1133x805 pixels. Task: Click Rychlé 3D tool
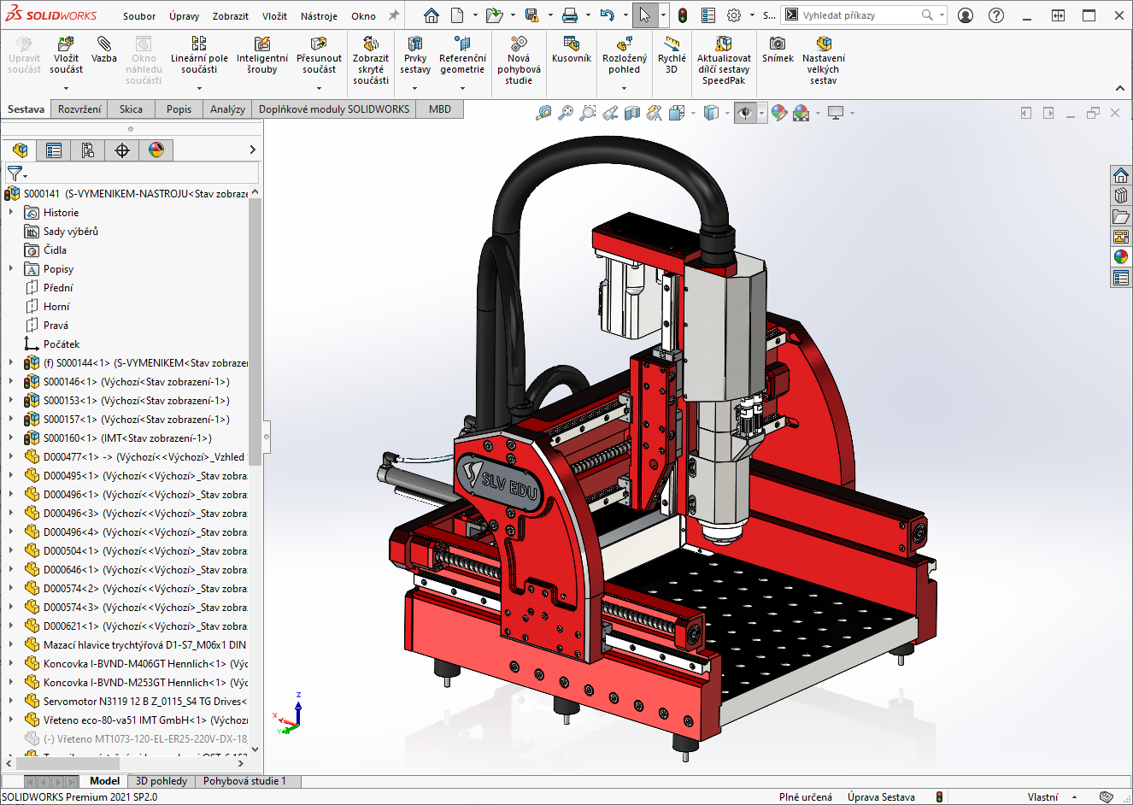click(x=672, y=56)
